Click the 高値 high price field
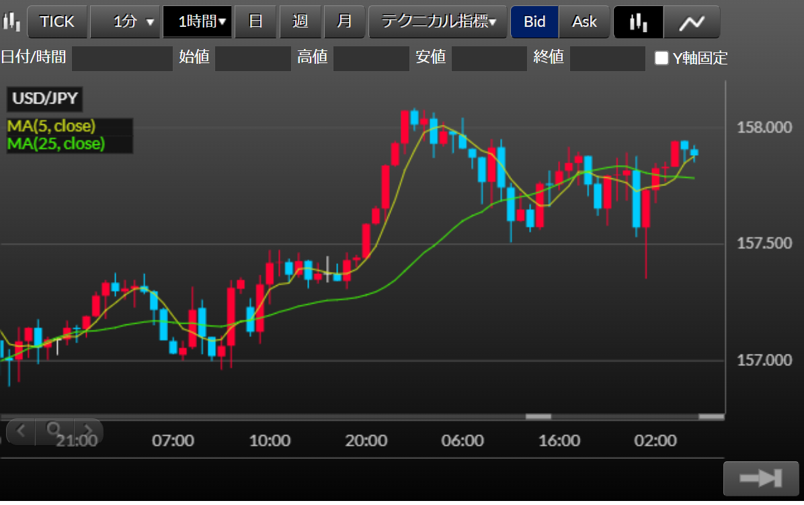The width and height of the screenshot is (804, 505). coord(371,58)
